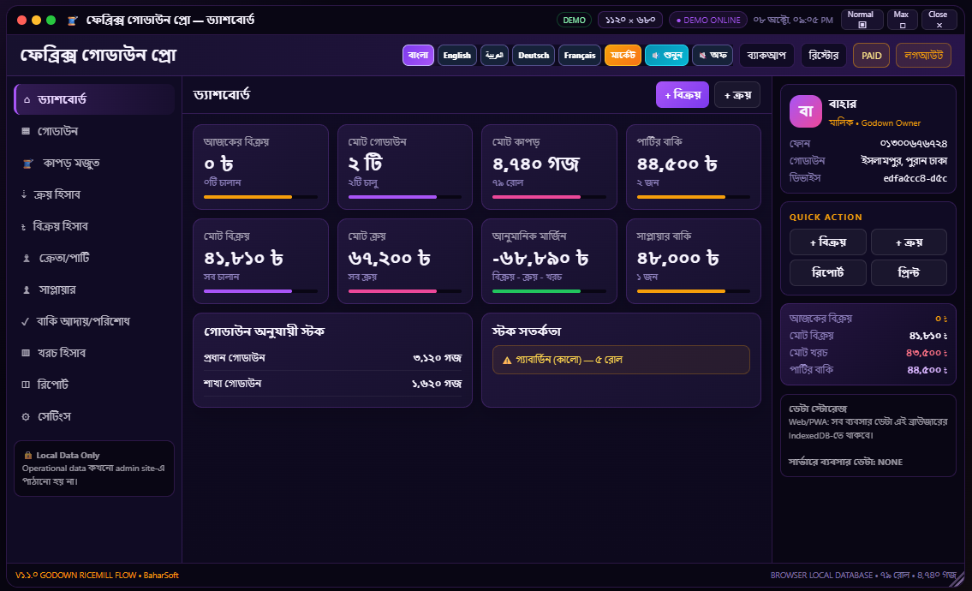Open the পার্টির বাকি stat card
This screenshot has height=591, width=972.
pos(693,167)
